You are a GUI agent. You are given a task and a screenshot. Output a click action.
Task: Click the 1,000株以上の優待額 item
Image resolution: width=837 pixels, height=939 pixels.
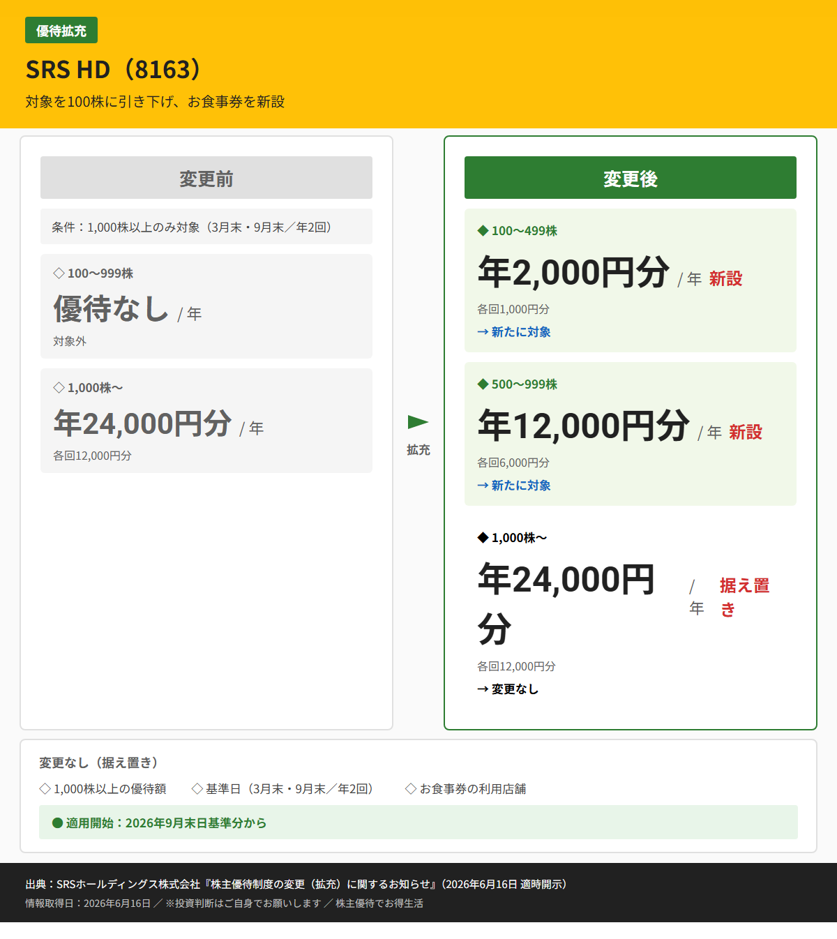103,789
